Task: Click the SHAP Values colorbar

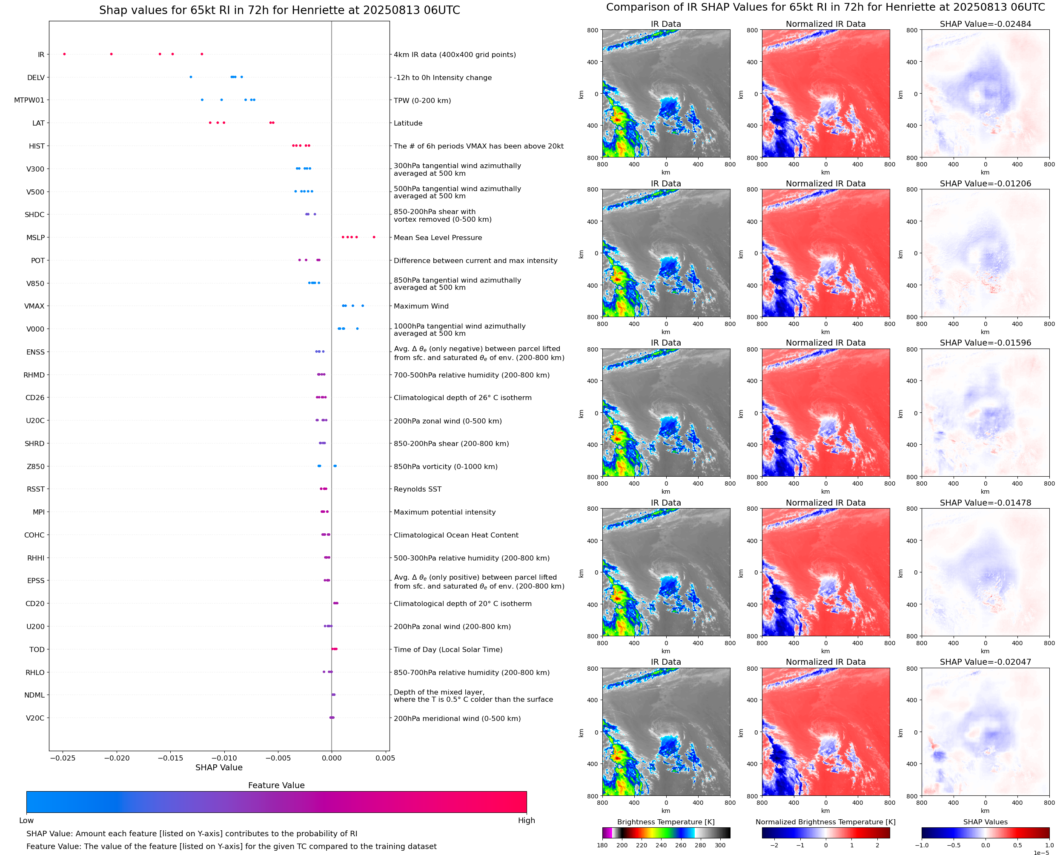Action: tap(985, 832)
